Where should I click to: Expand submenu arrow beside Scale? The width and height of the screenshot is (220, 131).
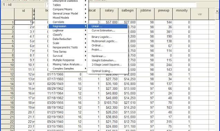click(85, 43)
